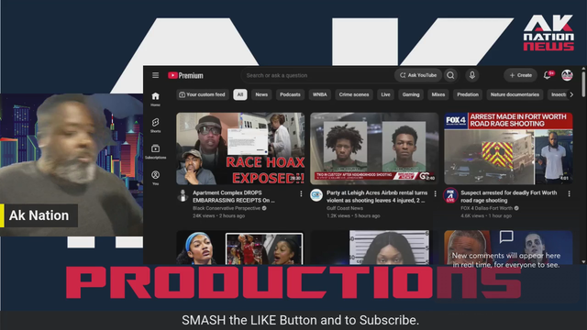Click the '1.2K views • 5 hours ago' text
Viewport: 587px width, 330px height.
click(353, 216)
